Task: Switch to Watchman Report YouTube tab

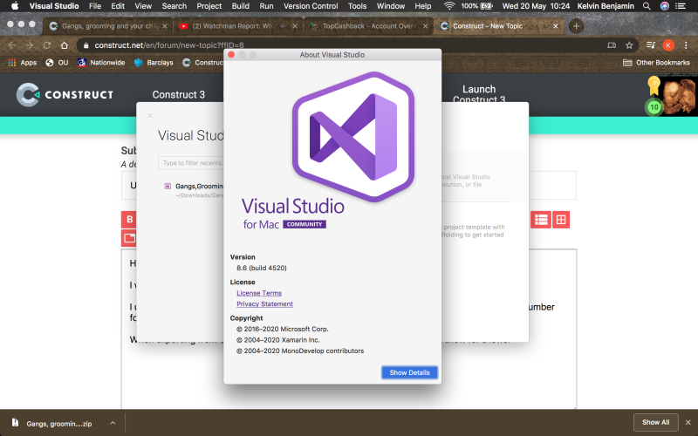Action: [x=238, y=26]
